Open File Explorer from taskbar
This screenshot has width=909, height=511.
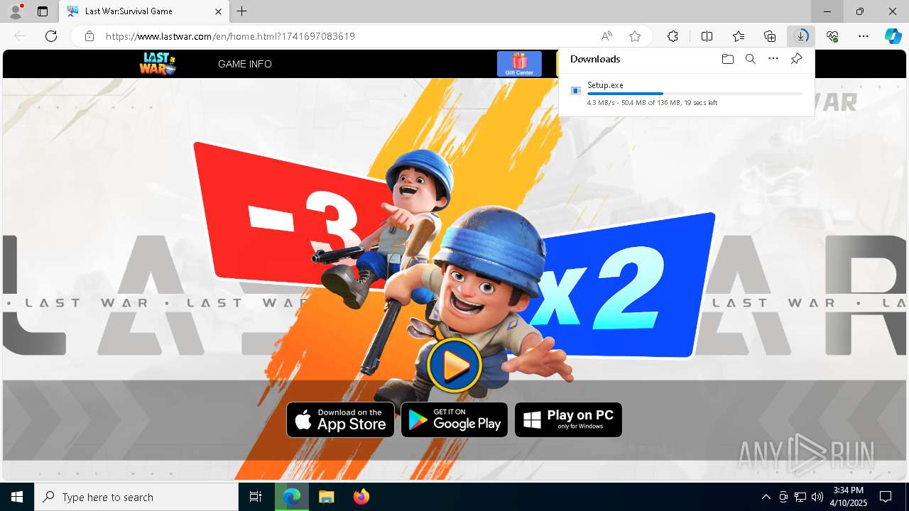(326, 497)
